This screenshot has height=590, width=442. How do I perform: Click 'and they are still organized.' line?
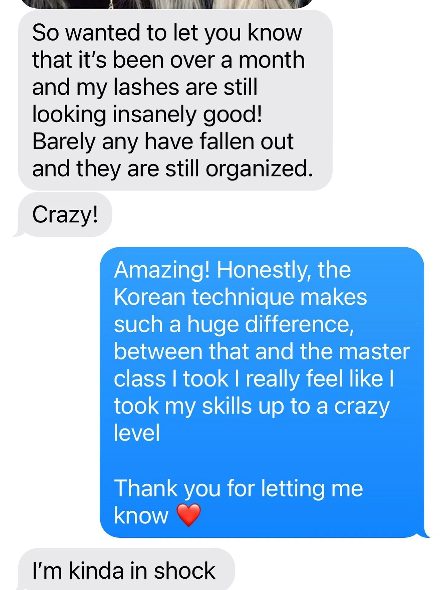point(173,169)
